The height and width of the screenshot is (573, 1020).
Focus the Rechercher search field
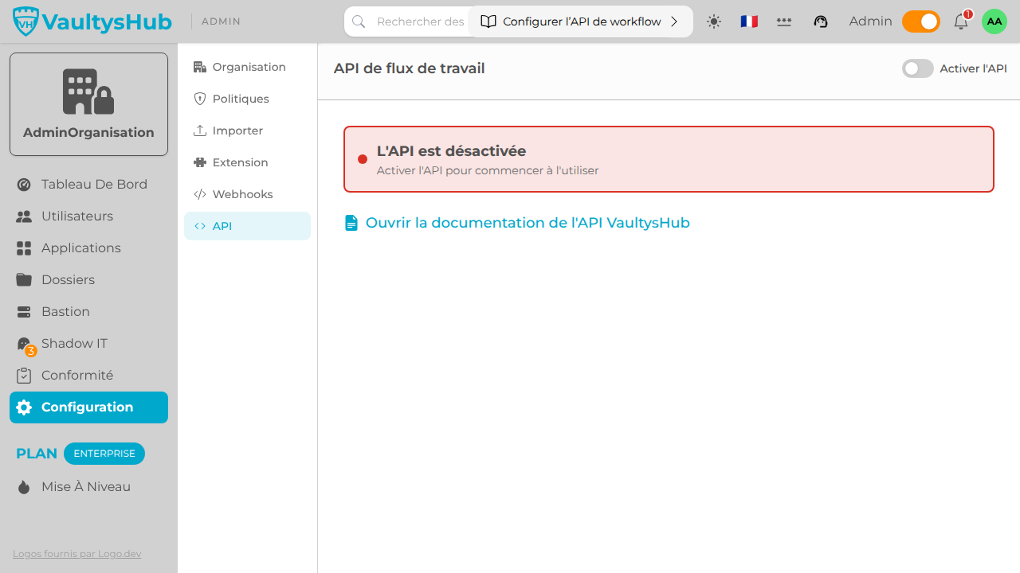point(420,21)
